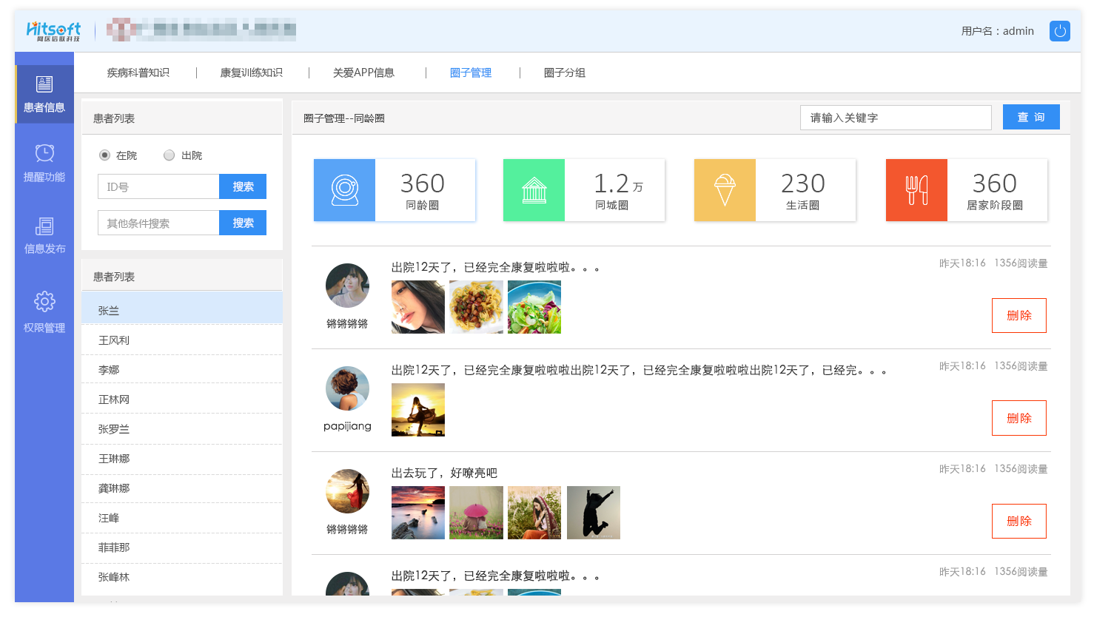Open the 提醒功能 alarm clock icon
Image resolution: width=1094 pixels, height=617 pixels.
[44, 153]
